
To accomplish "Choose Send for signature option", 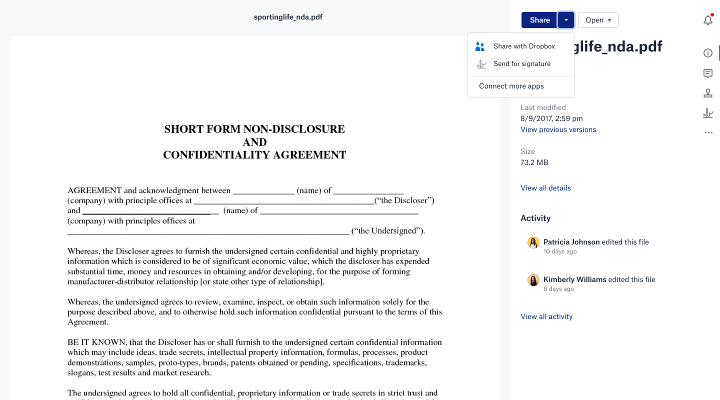I will click(522, 64).
